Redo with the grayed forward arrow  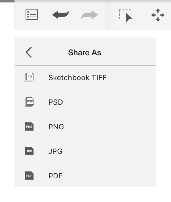point(90,15)
